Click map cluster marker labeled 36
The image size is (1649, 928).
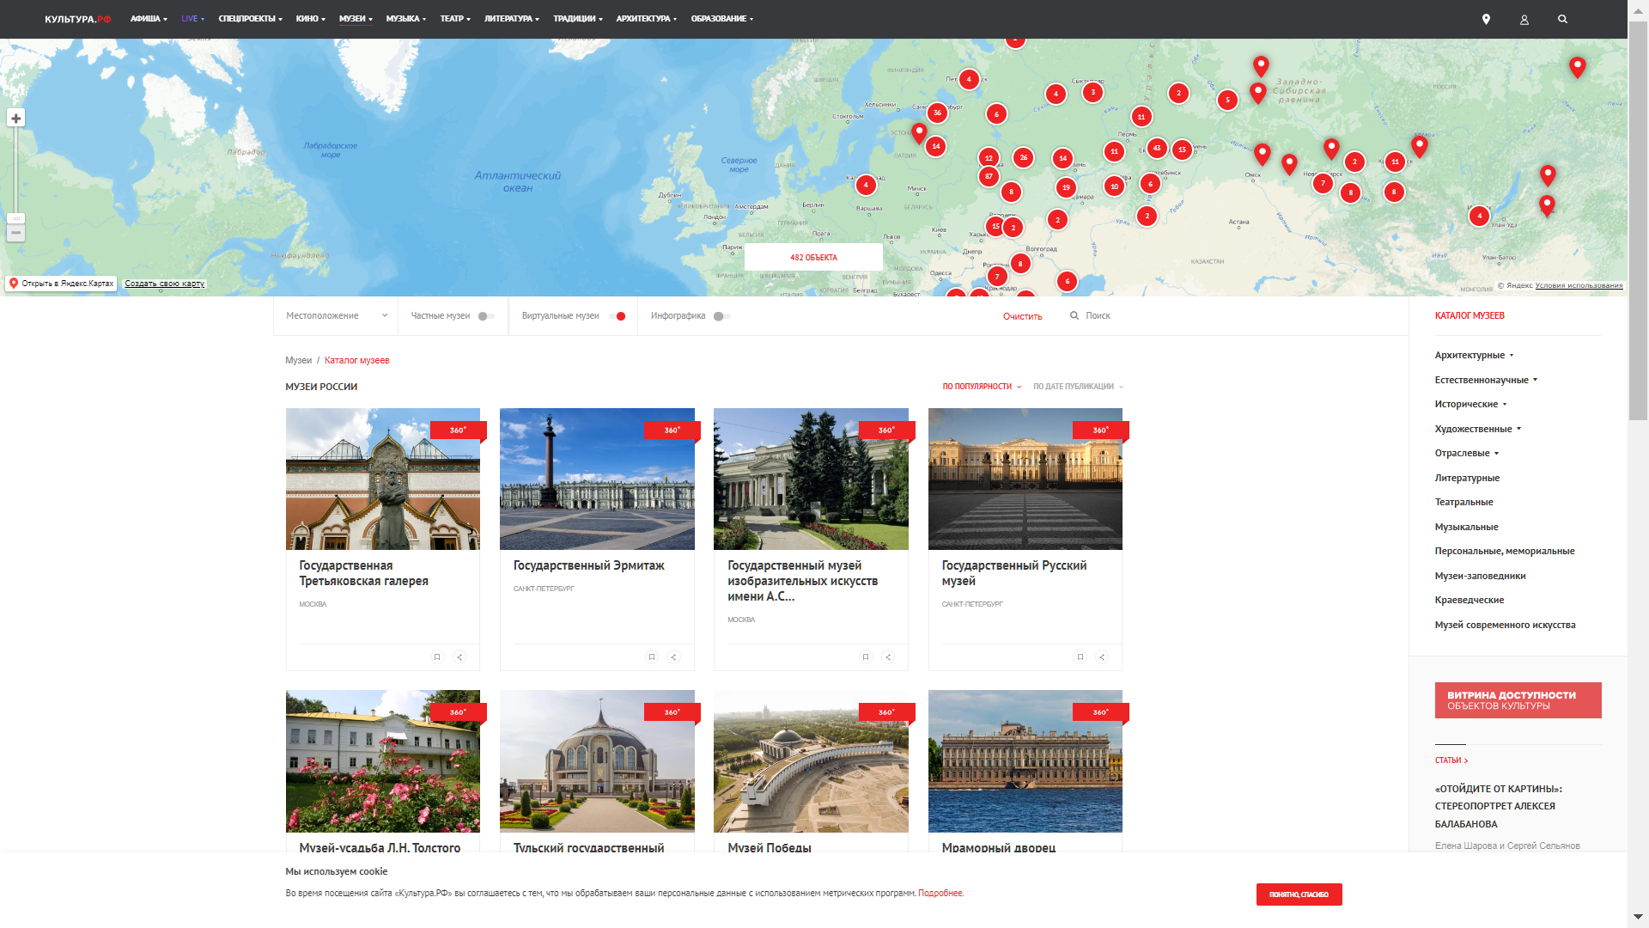point(937,113)
